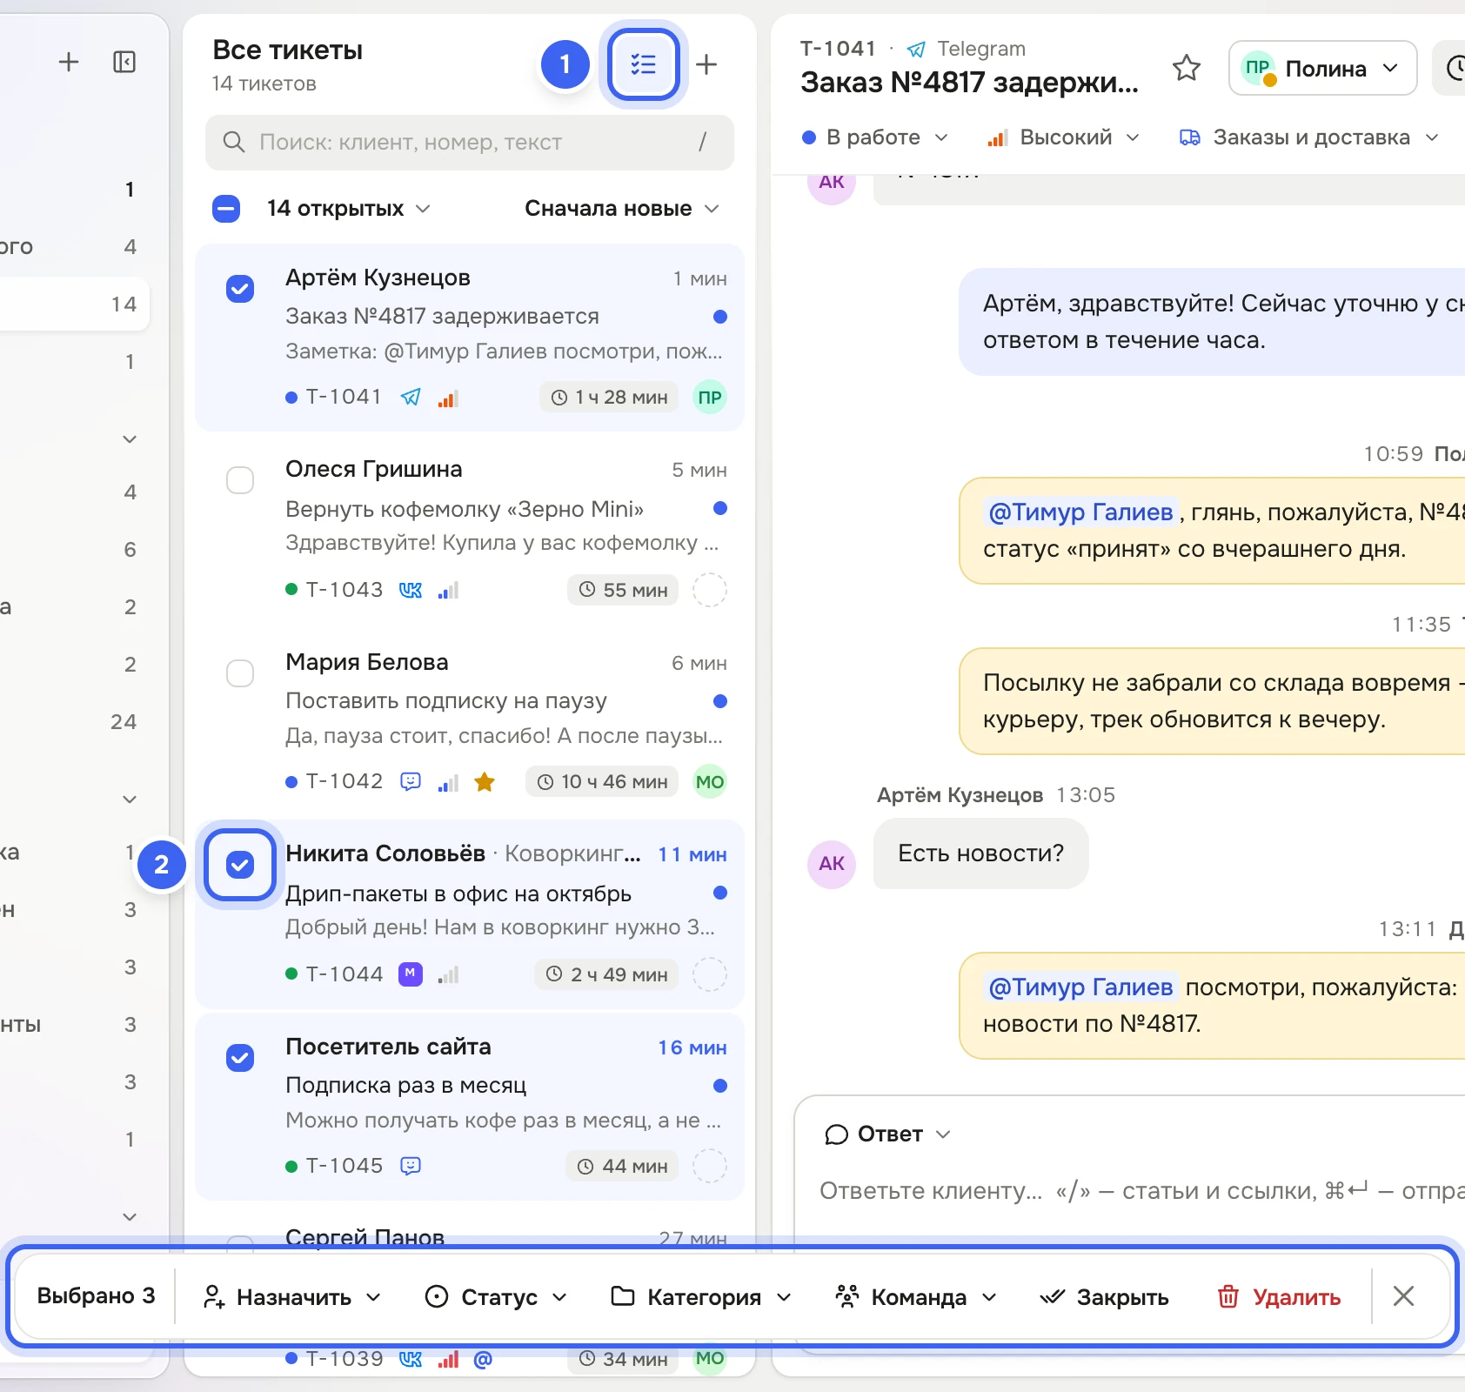Select Мария Белова ticket checkbox
This screenshot has width=1465, height=1392.
[240, 673]
